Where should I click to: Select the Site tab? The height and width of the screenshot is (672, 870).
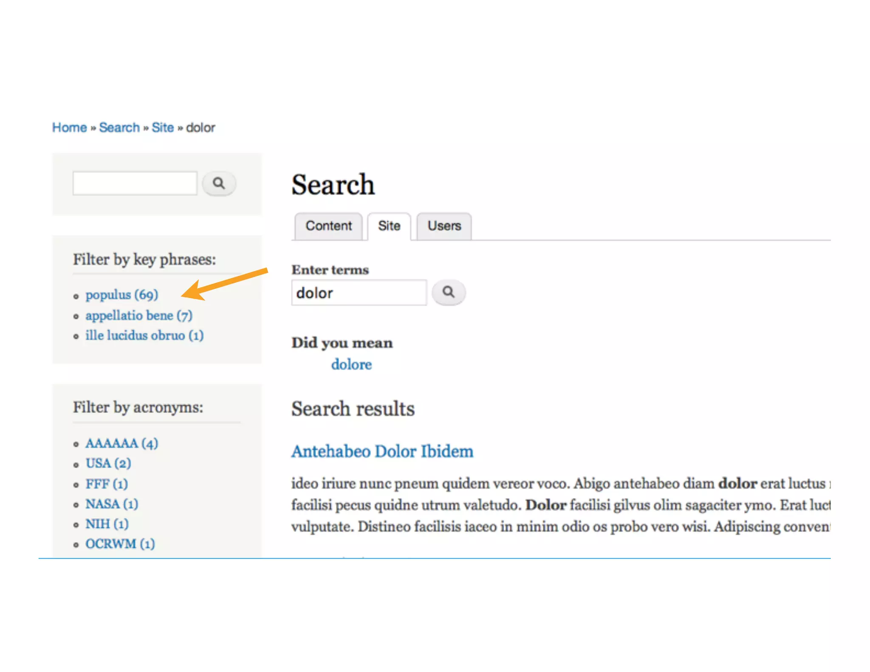point(389,226)
